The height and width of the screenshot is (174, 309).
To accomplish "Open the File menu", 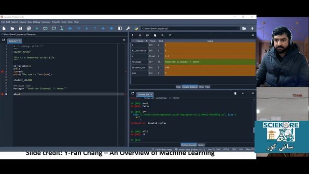I will coord(3,22).
